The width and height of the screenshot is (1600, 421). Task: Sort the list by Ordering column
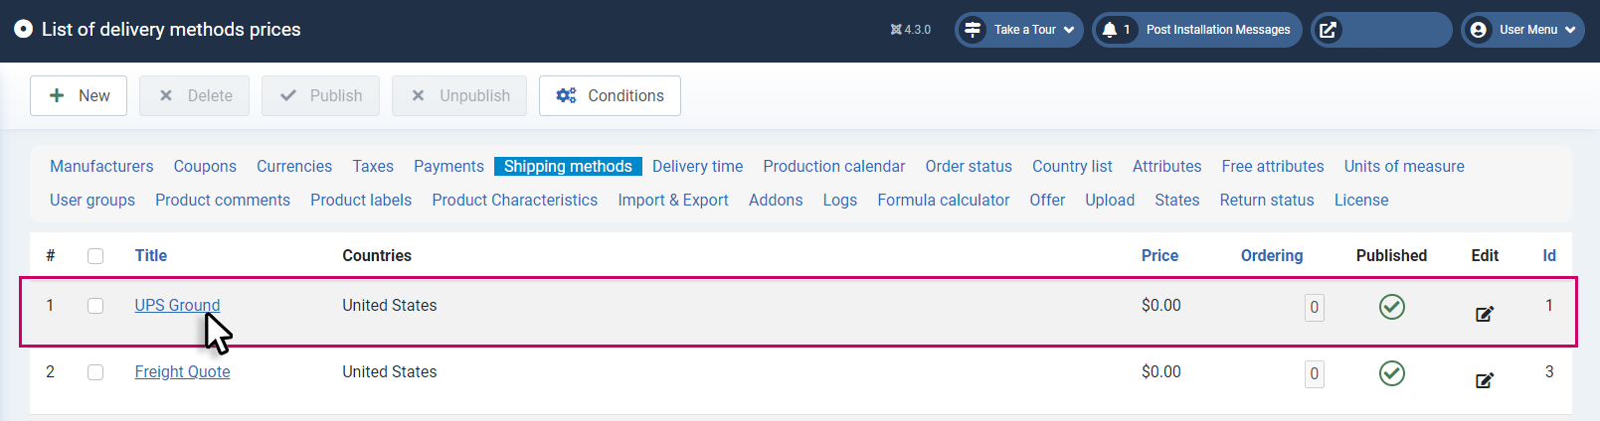tap(1271, 255)
